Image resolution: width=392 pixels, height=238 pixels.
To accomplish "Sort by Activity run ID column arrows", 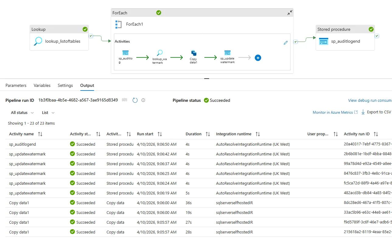I will point(376,134).
